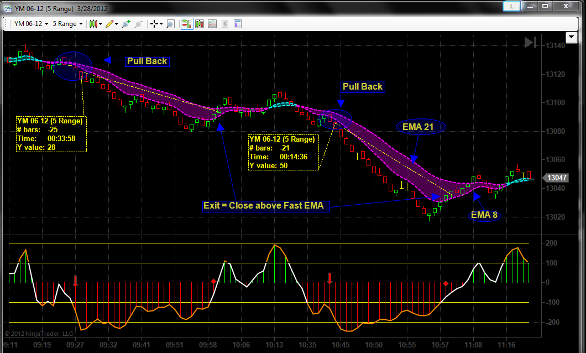
Task: Expand the crosshair cursor dropdown arrow
Action: tap(161, 24)
